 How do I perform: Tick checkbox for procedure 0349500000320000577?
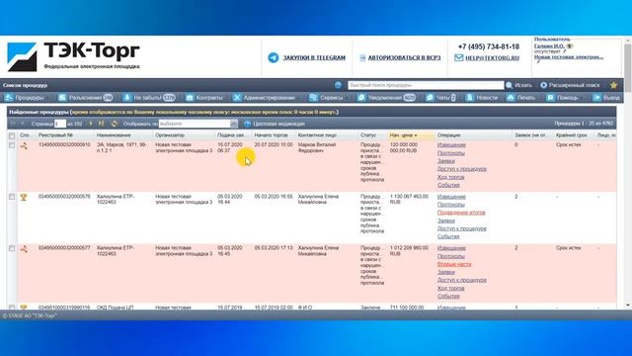coord(12,248)
